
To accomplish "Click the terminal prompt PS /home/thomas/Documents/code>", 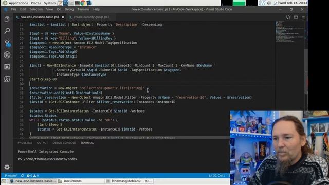I will click(x=47, y=159).
